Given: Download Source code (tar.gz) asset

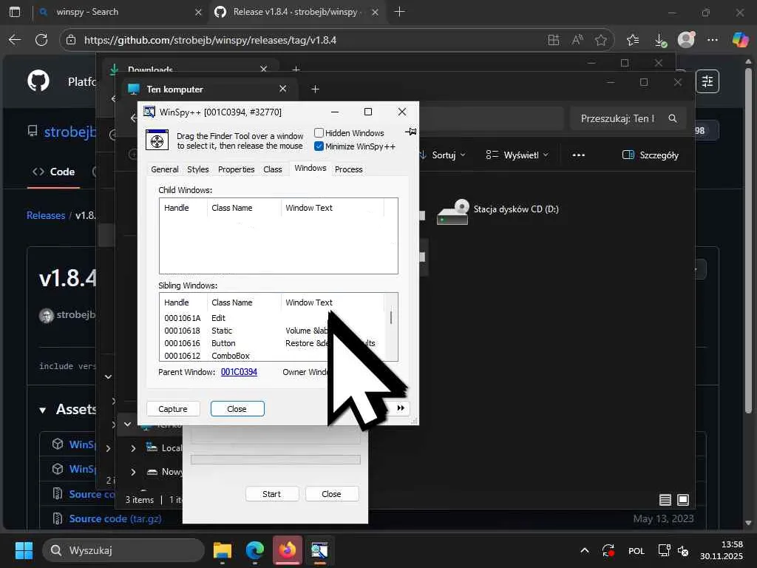Looking at the screenshot, I should 115,518.
